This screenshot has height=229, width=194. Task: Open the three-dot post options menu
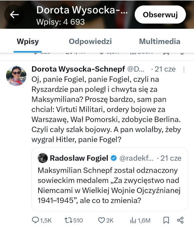[184, 70]
